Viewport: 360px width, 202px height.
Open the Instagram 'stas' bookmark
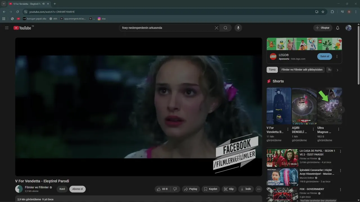click(102, 19)
